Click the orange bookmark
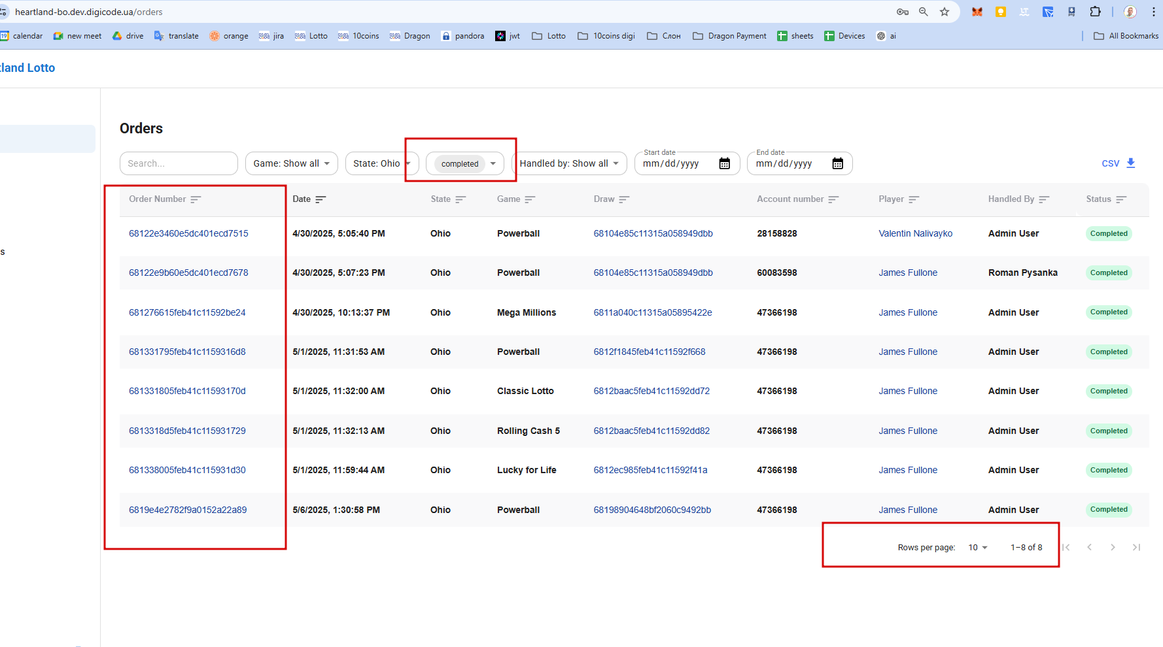 point(229,36)
